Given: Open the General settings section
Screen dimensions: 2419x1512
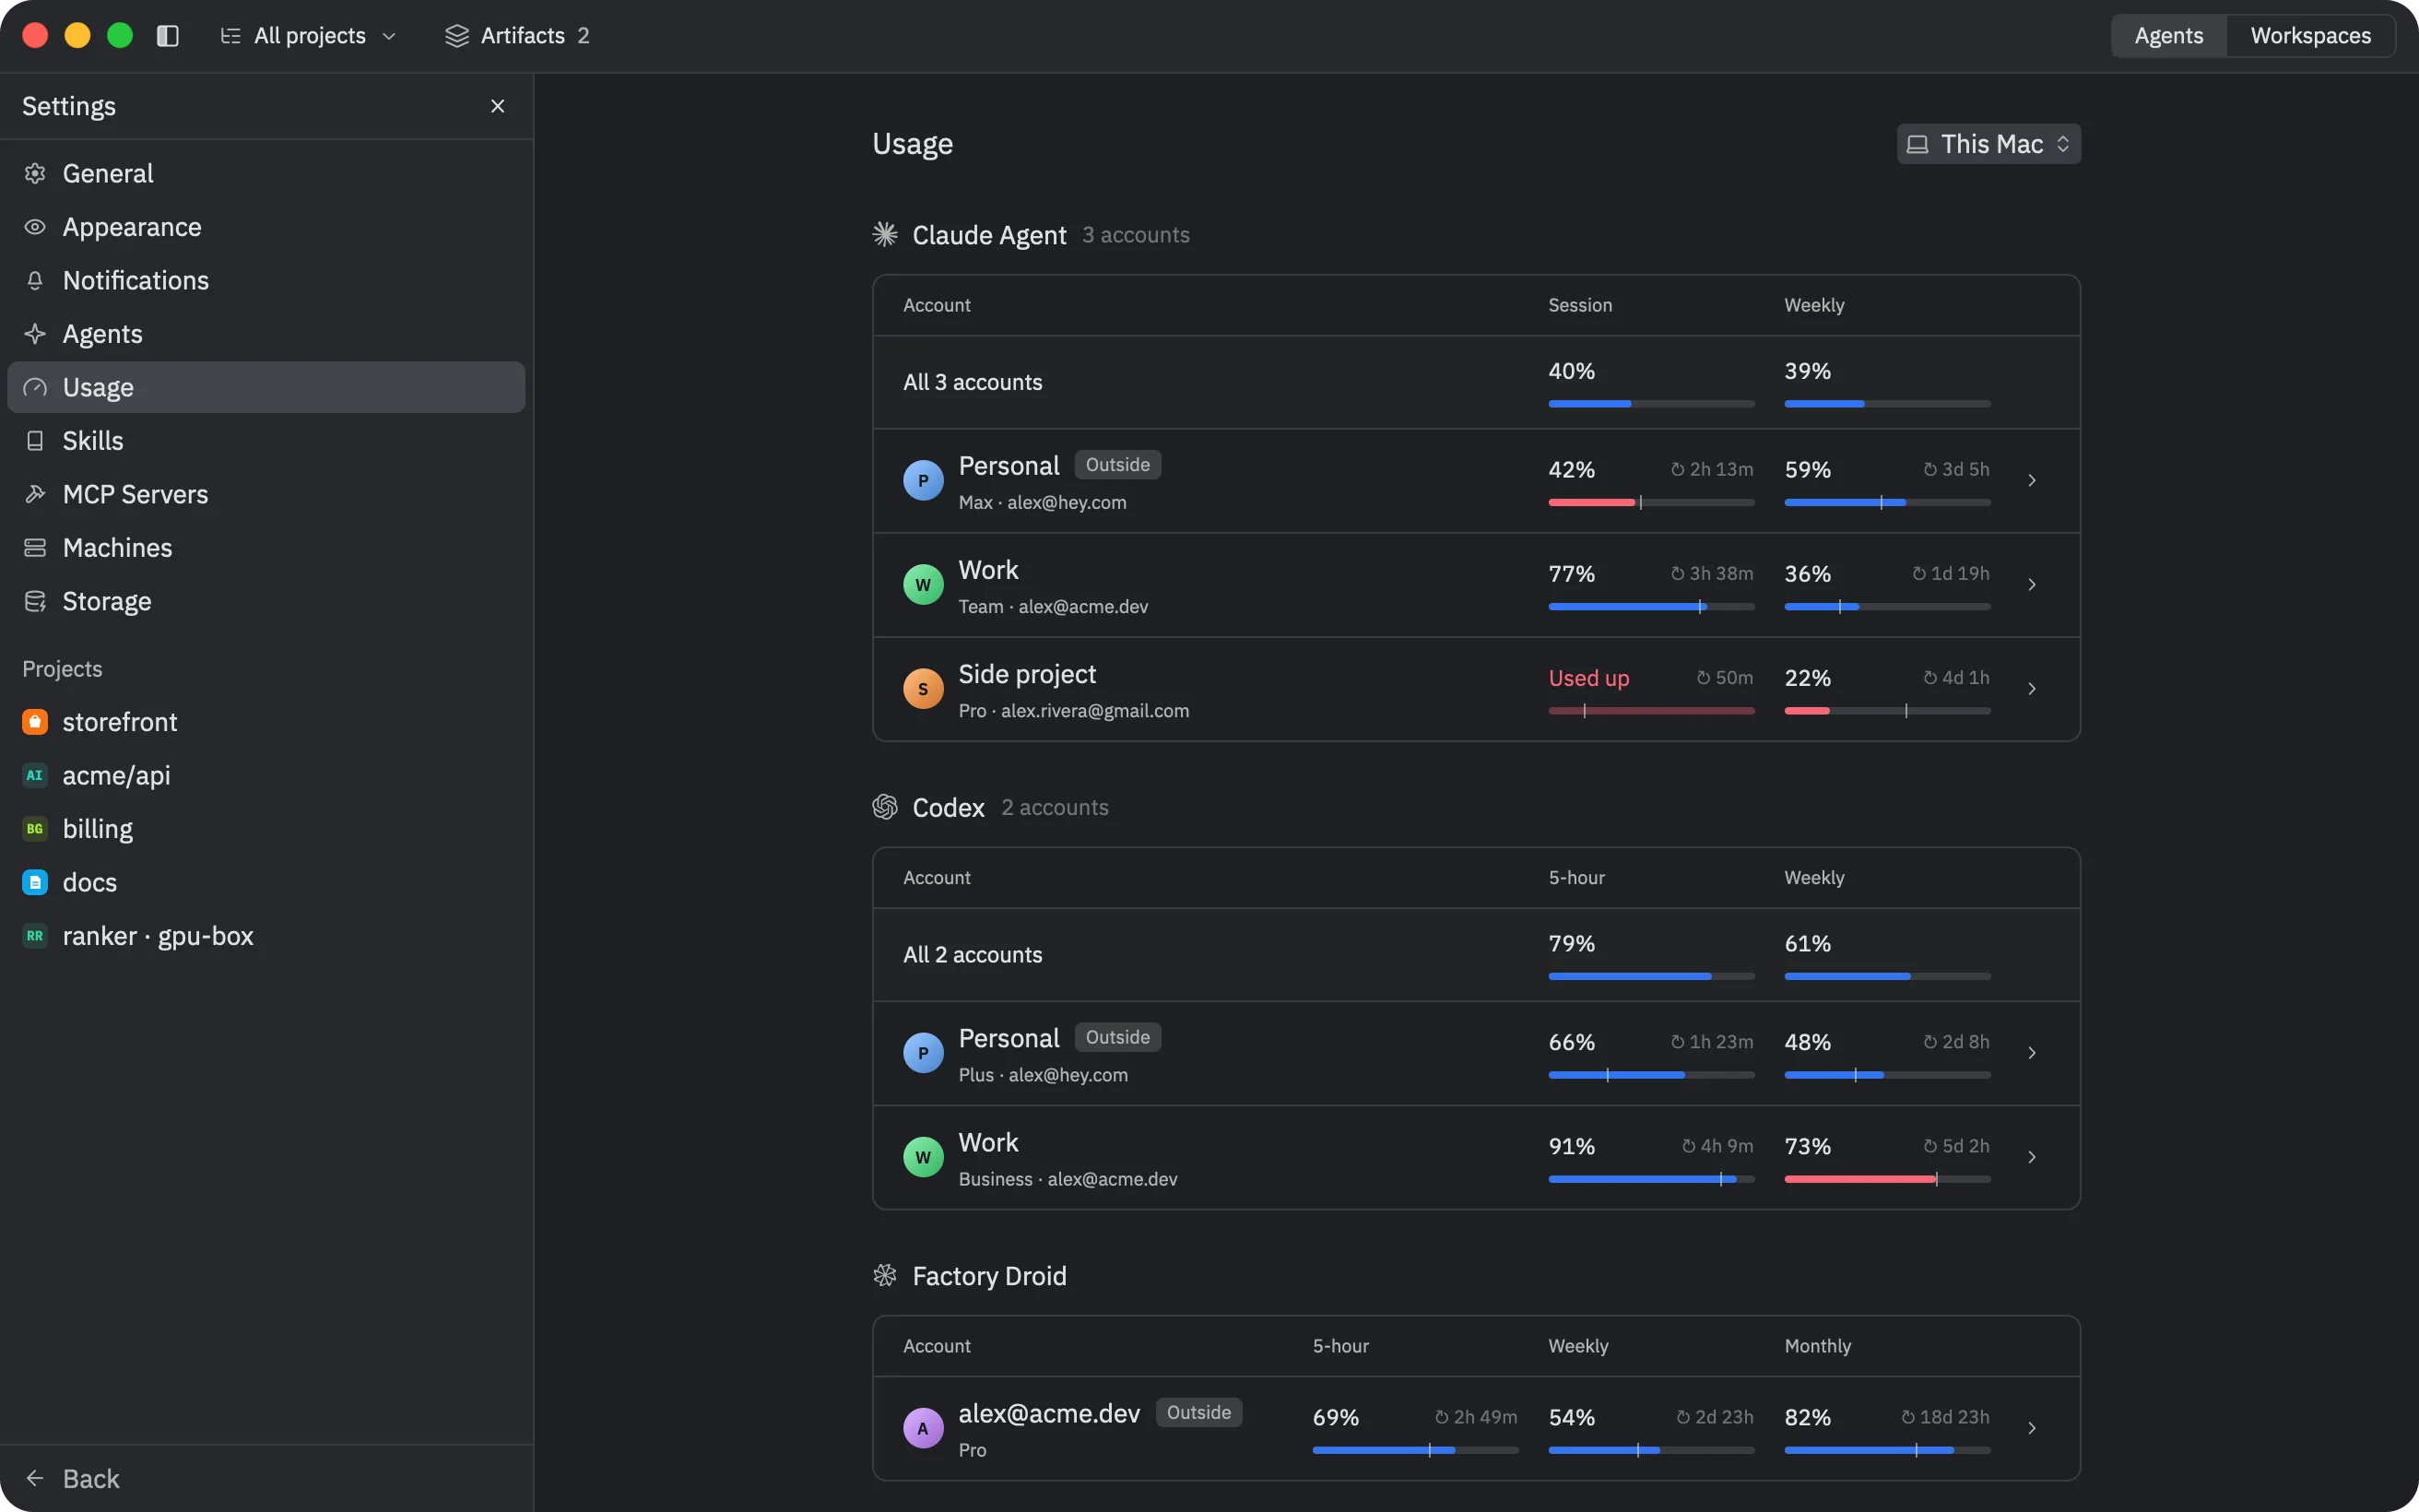Looking at the screenshot, I should tap(265, 173).
